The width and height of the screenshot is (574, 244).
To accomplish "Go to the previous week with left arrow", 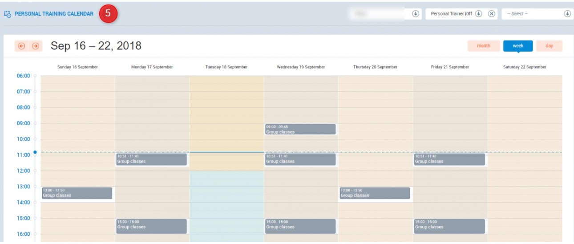I will click(x=21, y=46).
